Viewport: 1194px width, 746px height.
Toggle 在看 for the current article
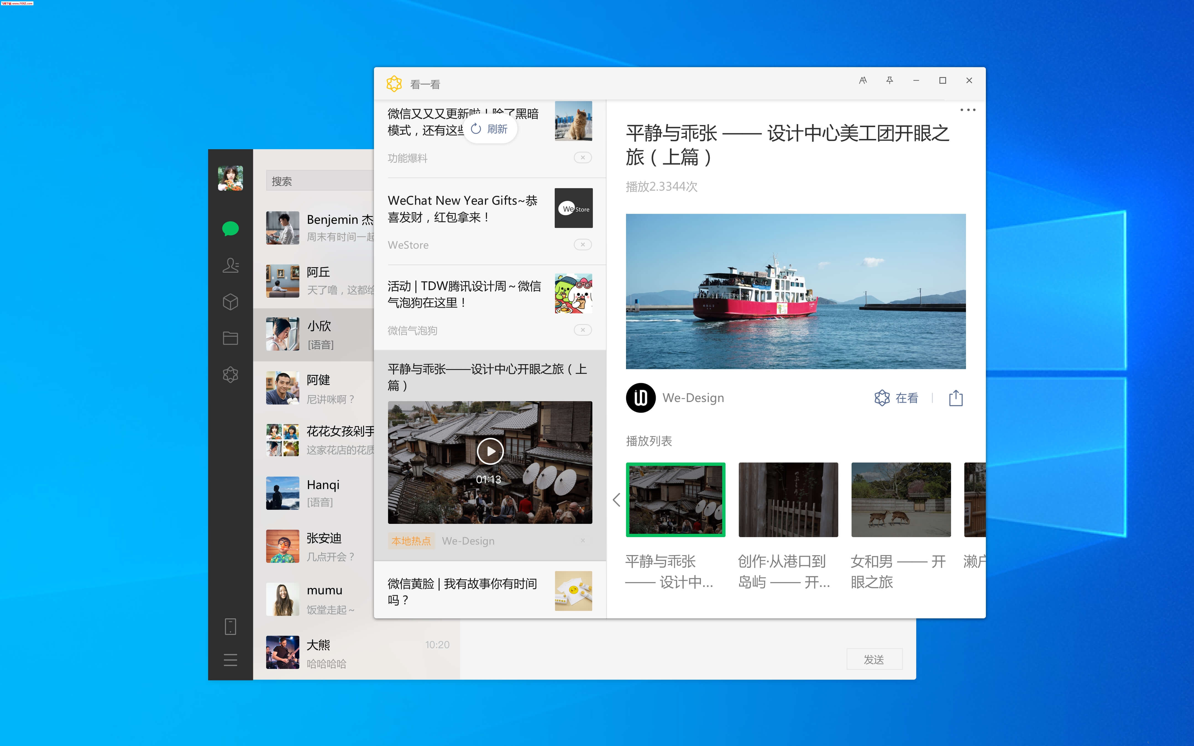[897, 398]
